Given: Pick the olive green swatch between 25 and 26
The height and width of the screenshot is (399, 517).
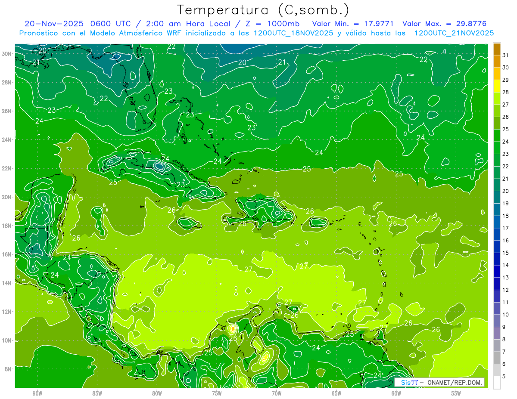Looking at the screenshot, I should click(x=497, y=123).
